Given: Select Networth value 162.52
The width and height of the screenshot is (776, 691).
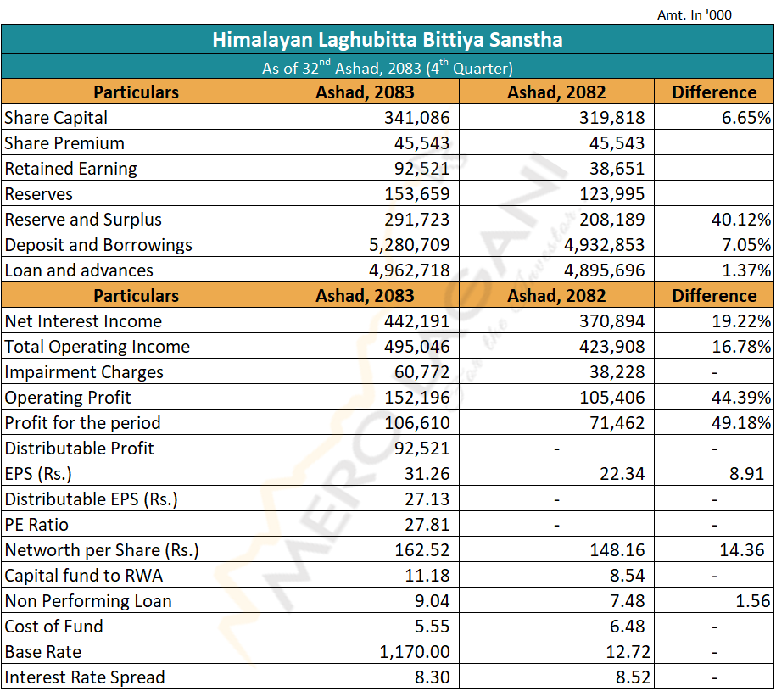Looking at the screenshot, I should [x=421, y=550].
